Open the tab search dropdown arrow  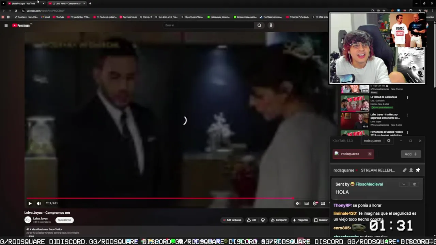click(x=3, y=3)
